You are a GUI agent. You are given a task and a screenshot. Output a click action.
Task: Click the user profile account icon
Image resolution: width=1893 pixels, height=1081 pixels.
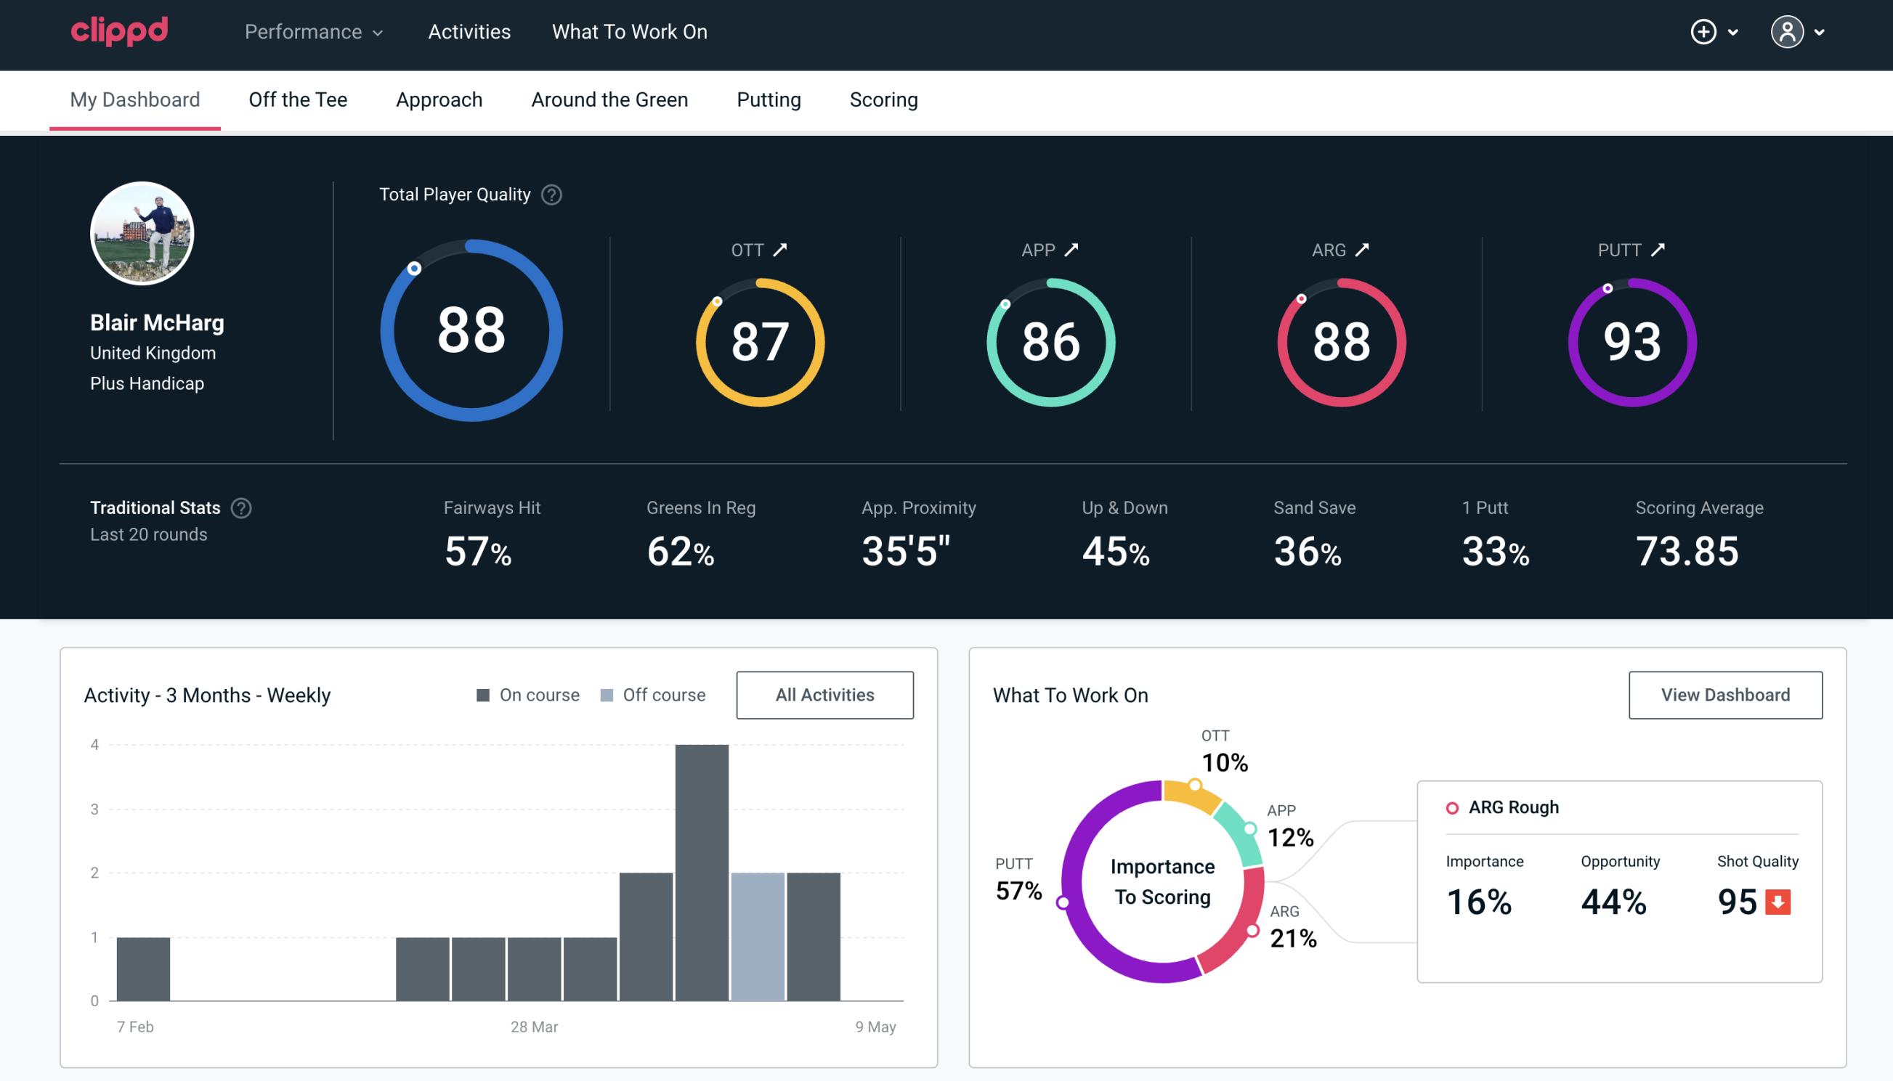point(1788,31)
